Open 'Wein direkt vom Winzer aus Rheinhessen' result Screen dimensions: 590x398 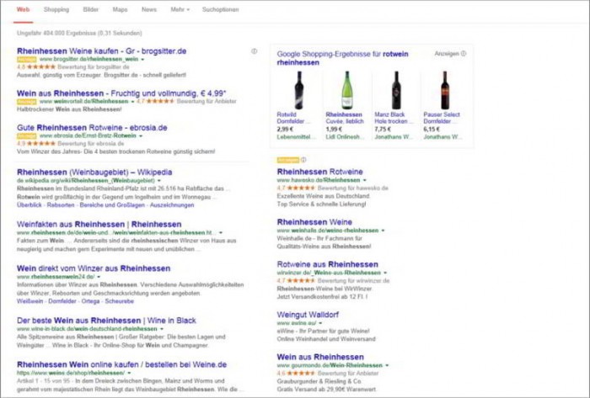94,268
